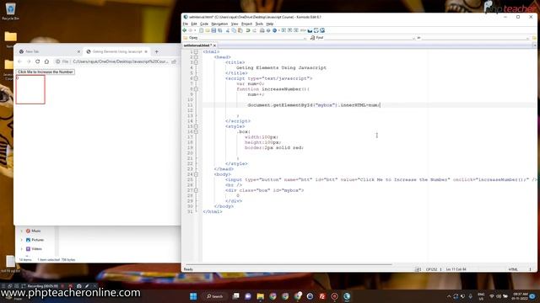The width and height of the screenshot is (540, 303).
Task: Click Chrome address bar URL field
Action: [x=121, y=61]
